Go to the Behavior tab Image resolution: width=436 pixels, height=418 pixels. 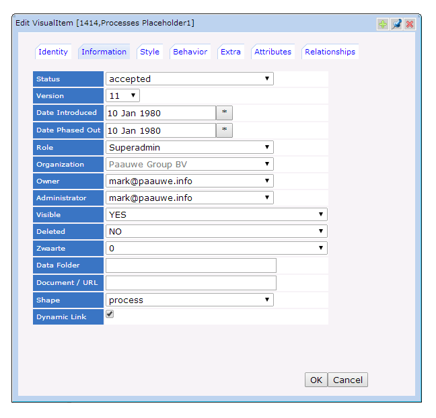point(190,52)
